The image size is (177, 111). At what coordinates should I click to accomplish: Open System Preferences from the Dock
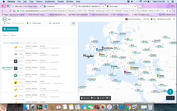tap(116, 107)
